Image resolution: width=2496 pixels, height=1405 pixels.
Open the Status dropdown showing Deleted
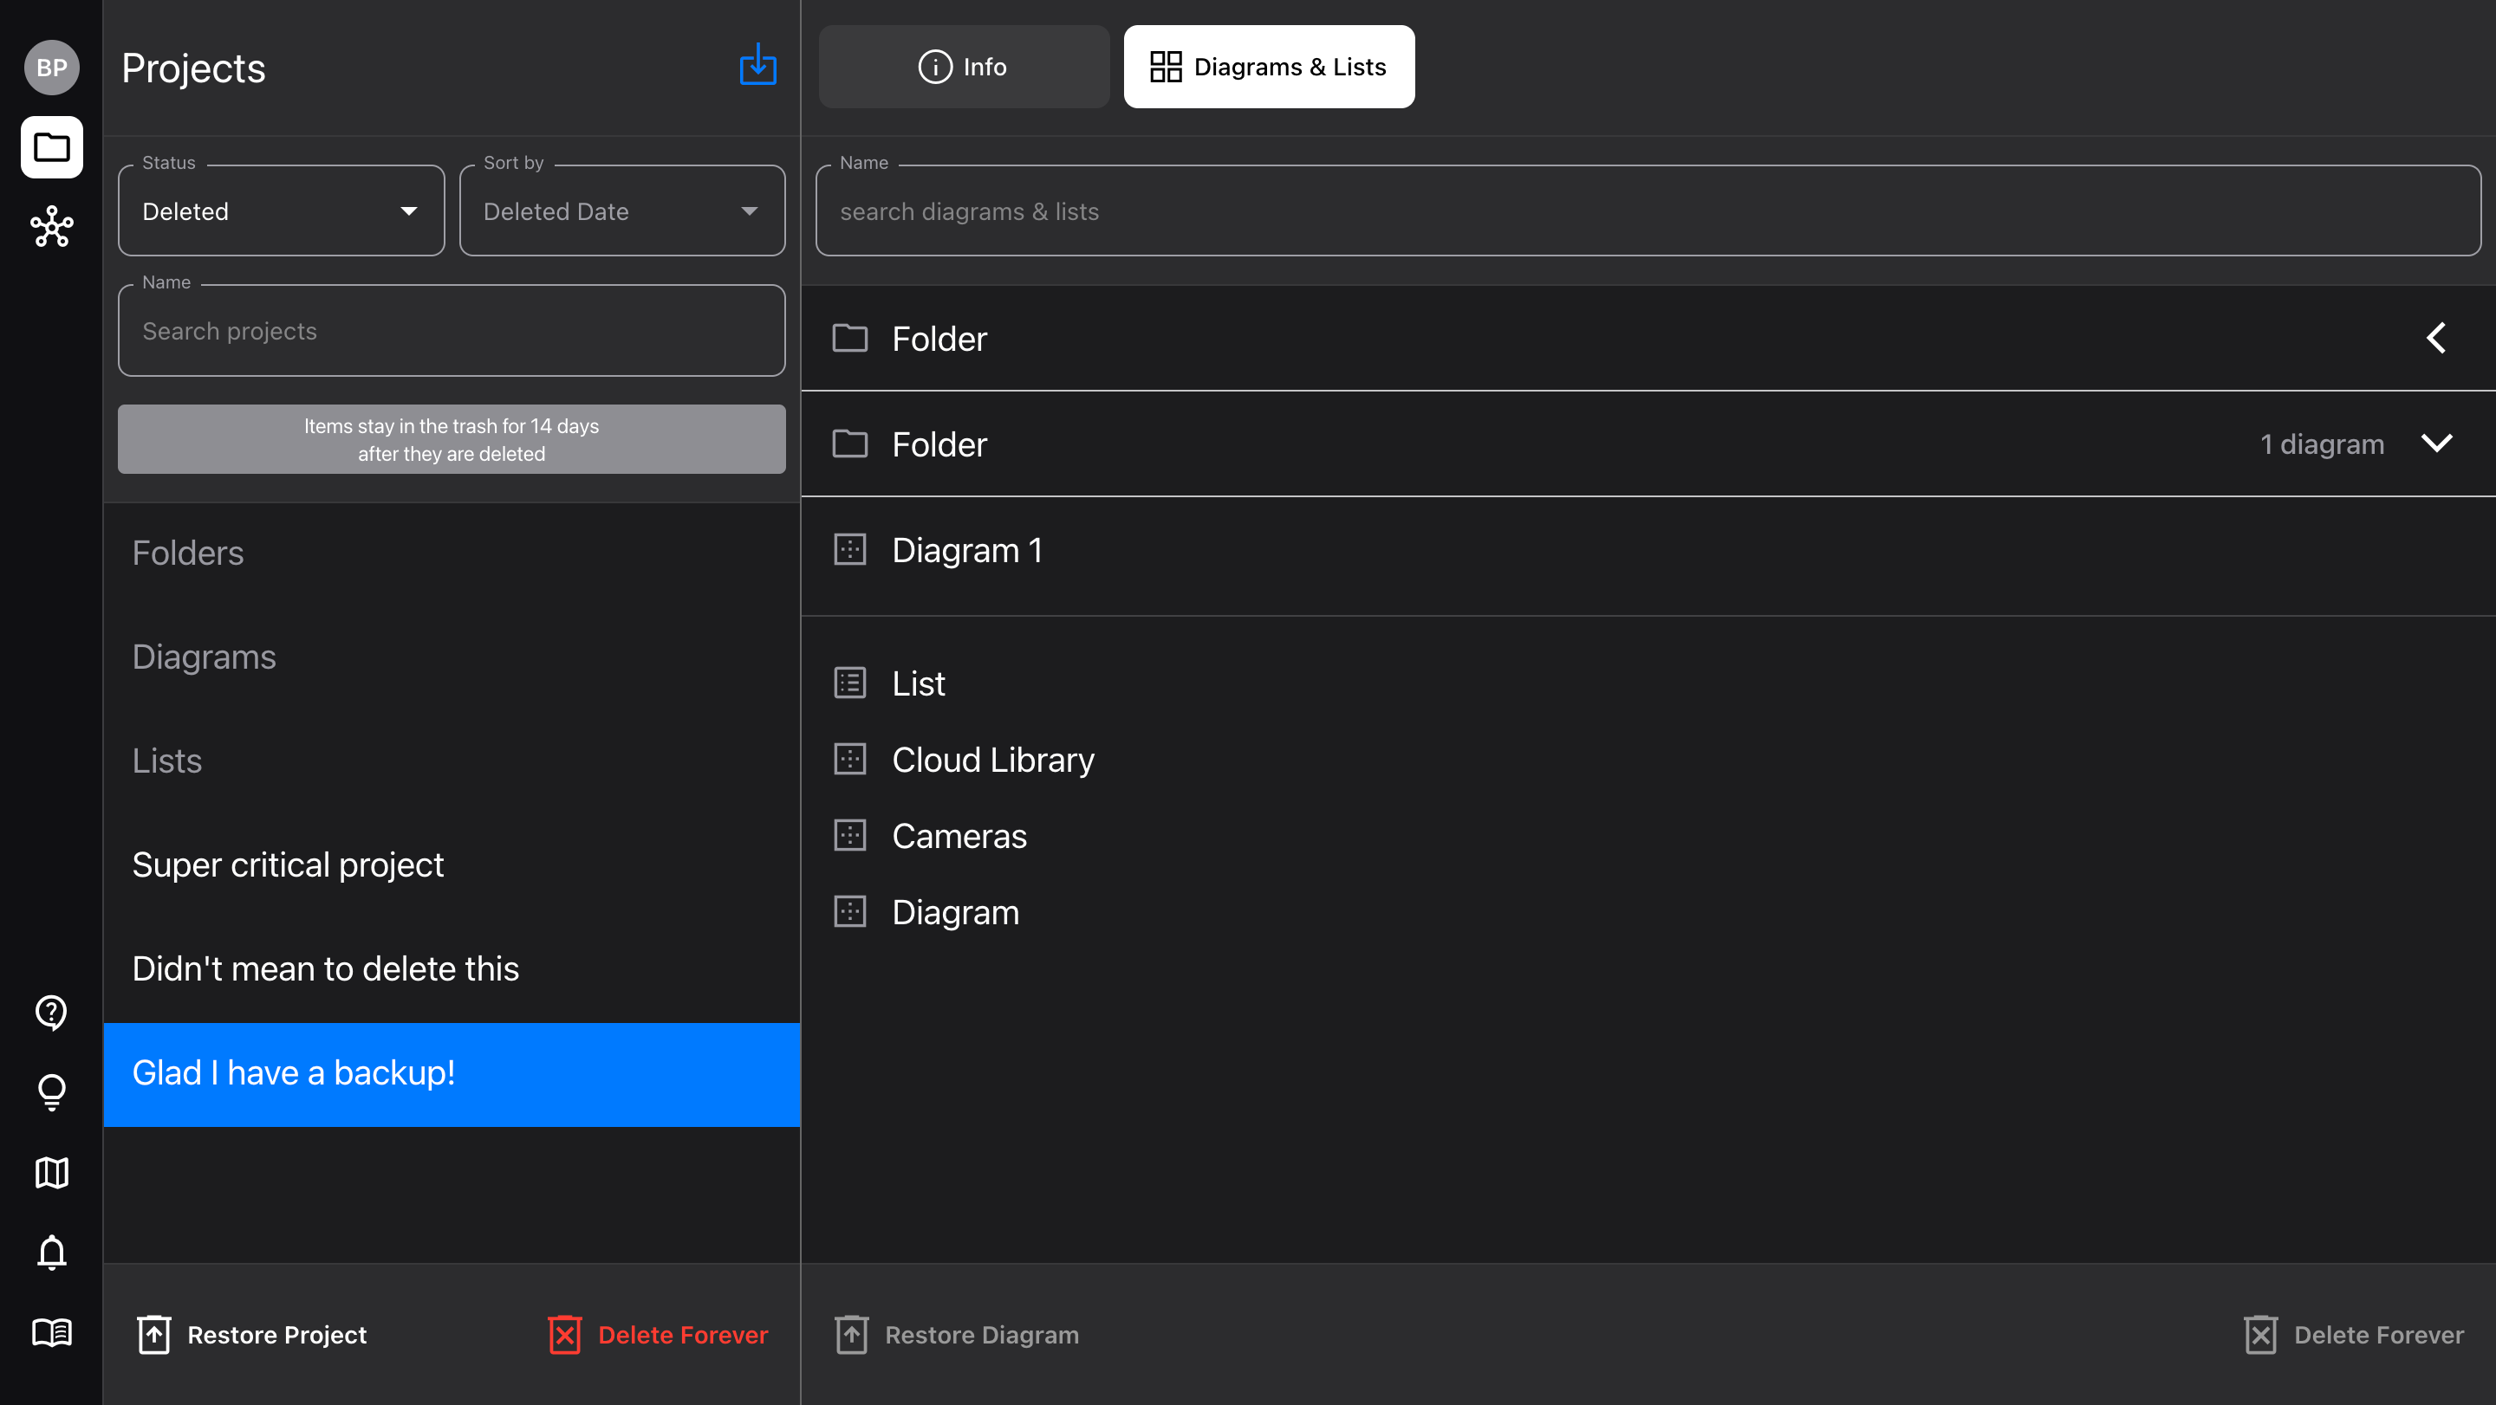pyautogui.click(x=281, y=211)
